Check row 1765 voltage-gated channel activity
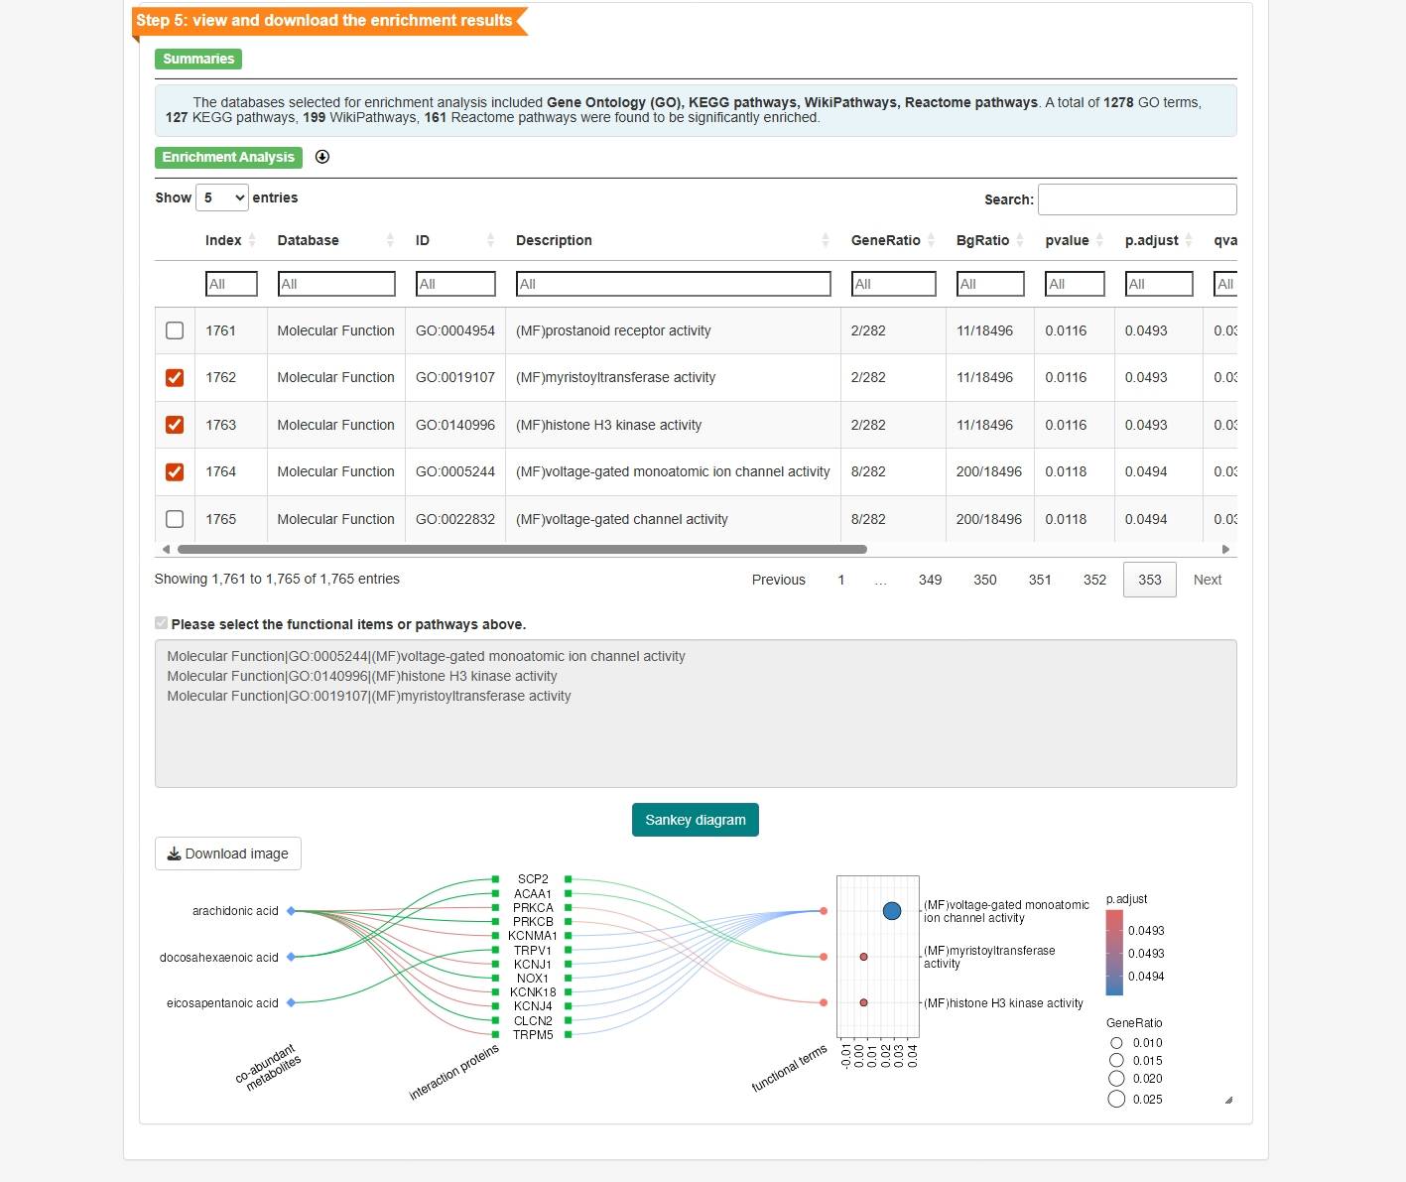This screenshot has width=1406, height=1182. pos(175,519)
